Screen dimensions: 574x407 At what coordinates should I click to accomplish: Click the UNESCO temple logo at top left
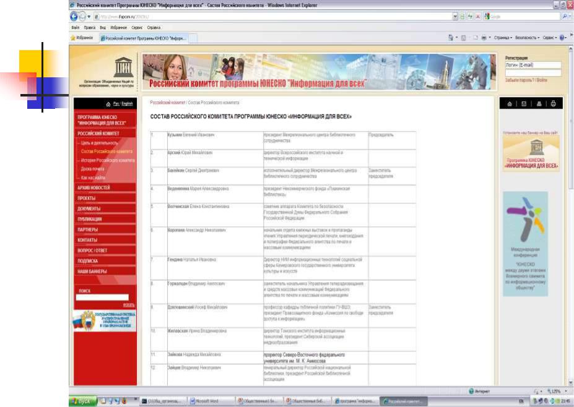pyautogui.click(x=124, y=67)
